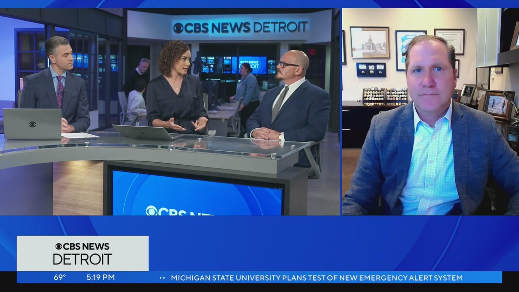Click the 69° temperature readout
The image size is (519, 292).
point(60,278)
